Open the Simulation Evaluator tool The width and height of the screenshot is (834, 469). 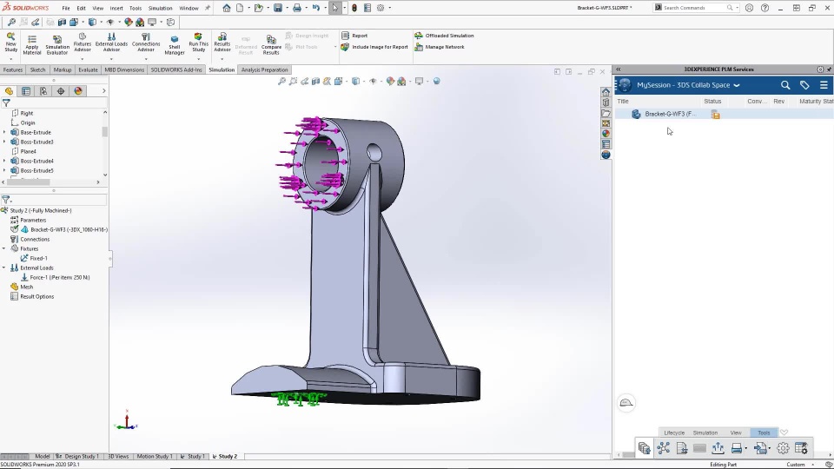(x=57, y=44)
